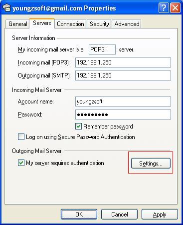Toggle My server requires authentication checkbox
The width and height of the screenshot is (183, 225).
coord(21,163)
